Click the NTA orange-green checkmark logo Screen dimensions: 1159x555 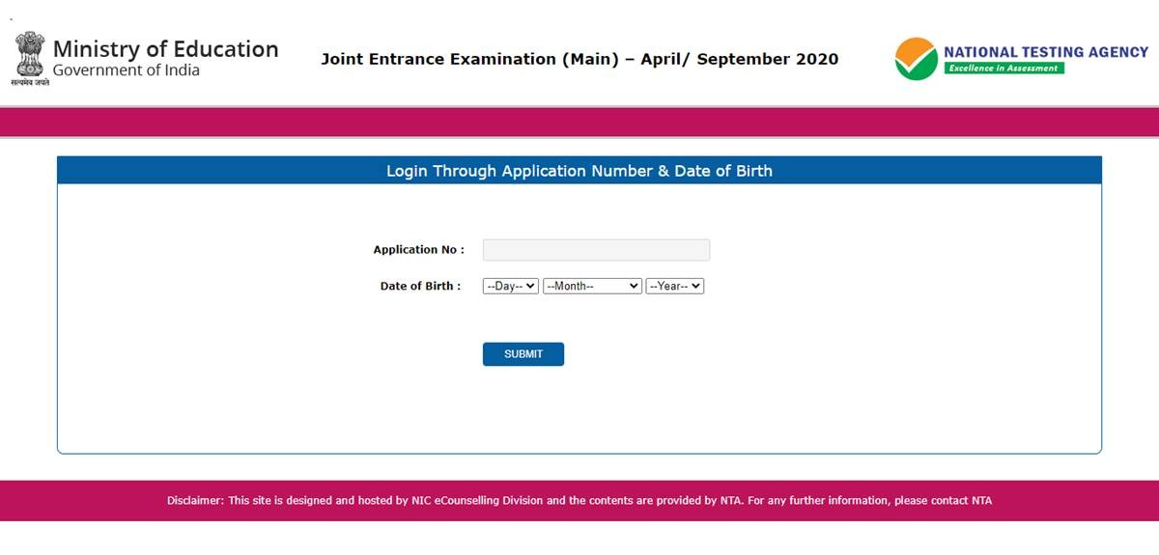(916, 59)
